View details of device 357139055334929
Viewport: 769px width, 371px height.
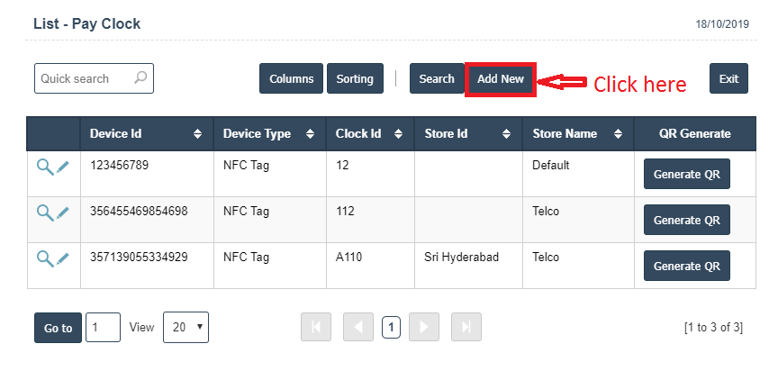(x=44, y=258)
